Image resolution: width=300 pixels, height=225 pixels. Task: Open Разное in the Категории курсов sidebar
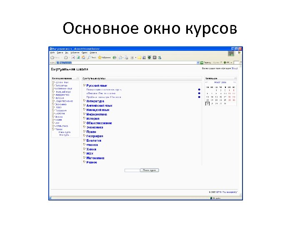coord(59,129)
